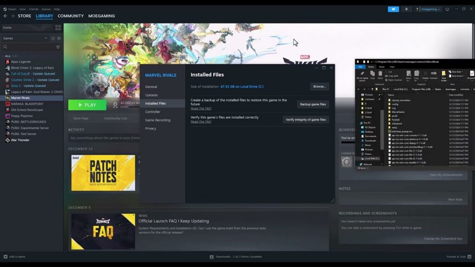Click the recent activity clock icon
The height and width of the screenshot is (267, 475).
pyautogui.click(x=53, y=38)
